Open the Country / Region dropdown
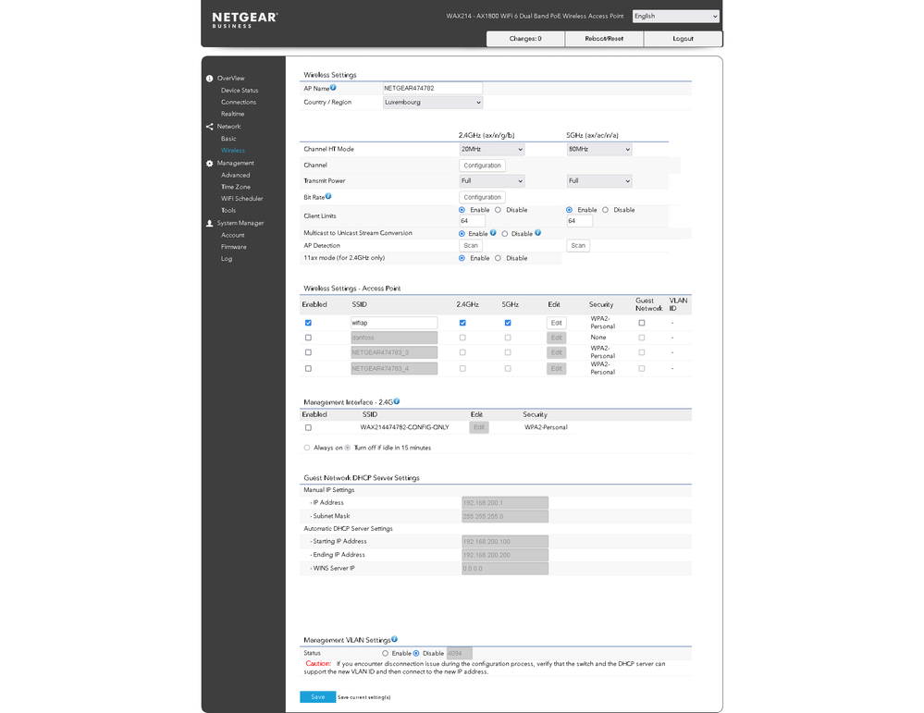Image resolution: width=924 pixels, height=713 pixels. click(433, 103)
